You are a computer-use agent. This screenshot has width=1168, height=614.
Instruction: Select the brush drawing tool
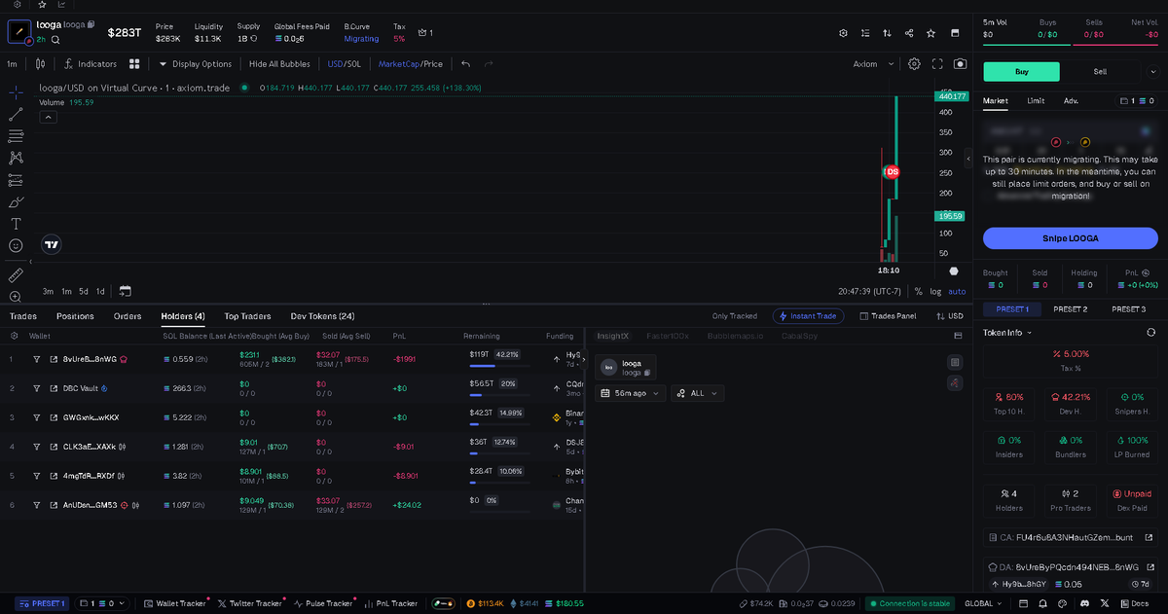pyautogui.click(x=16, y=202)
